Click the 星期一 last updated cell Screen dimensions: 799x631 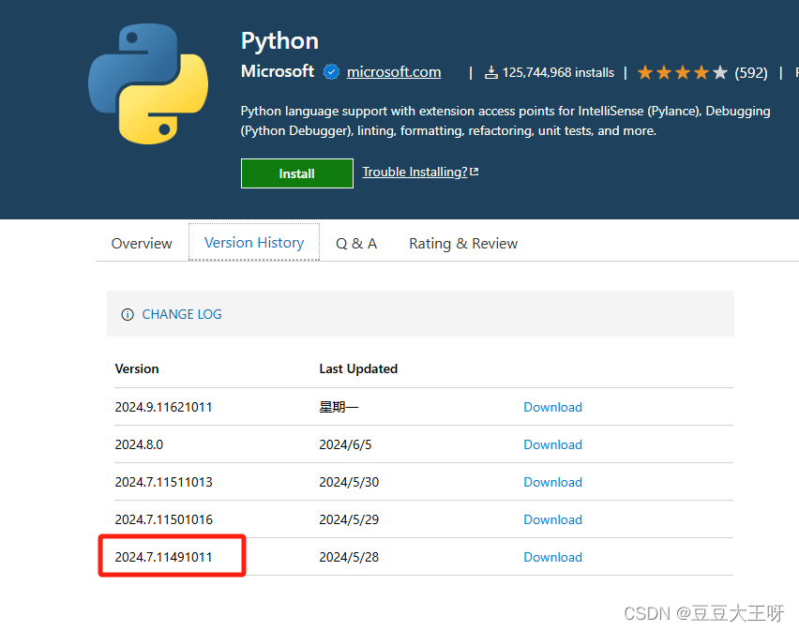tap(339, 407)
